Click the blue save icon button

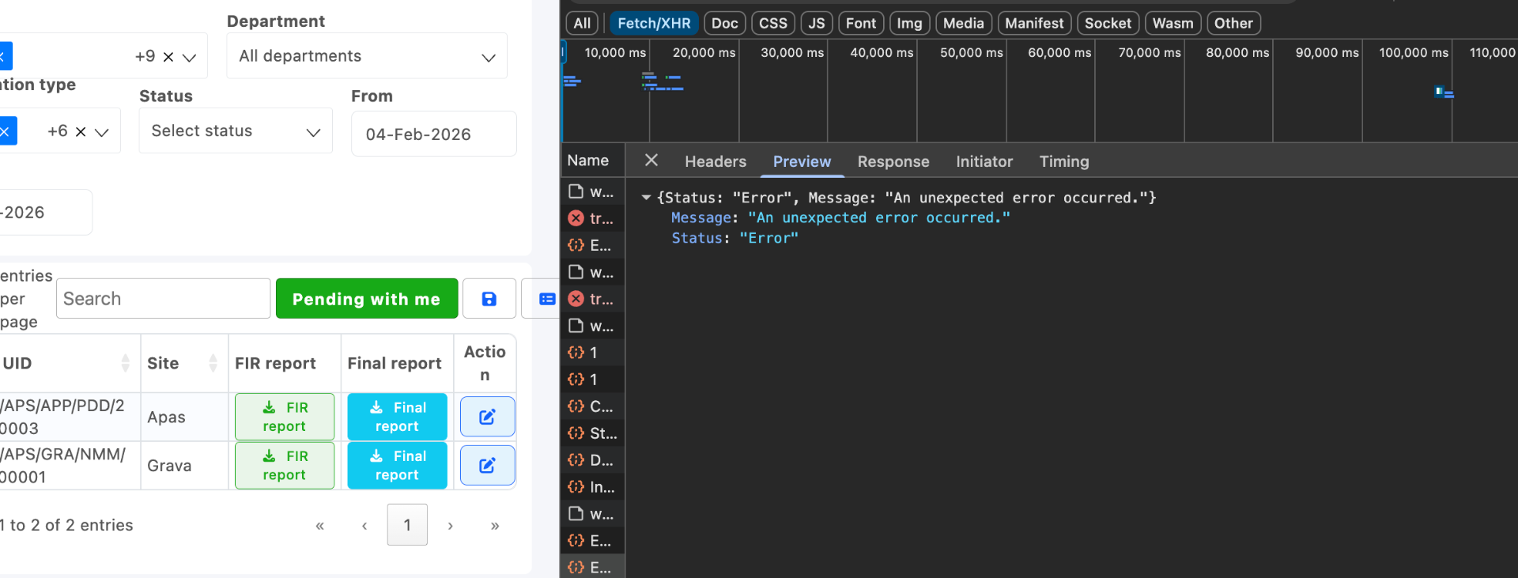(x=489, y=299)
